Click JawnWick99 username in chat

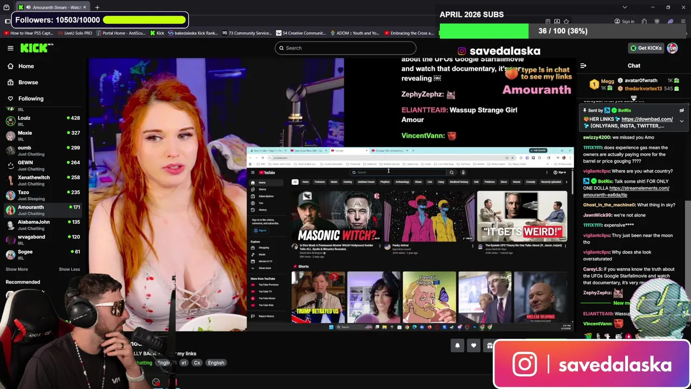tap(597, 215)
